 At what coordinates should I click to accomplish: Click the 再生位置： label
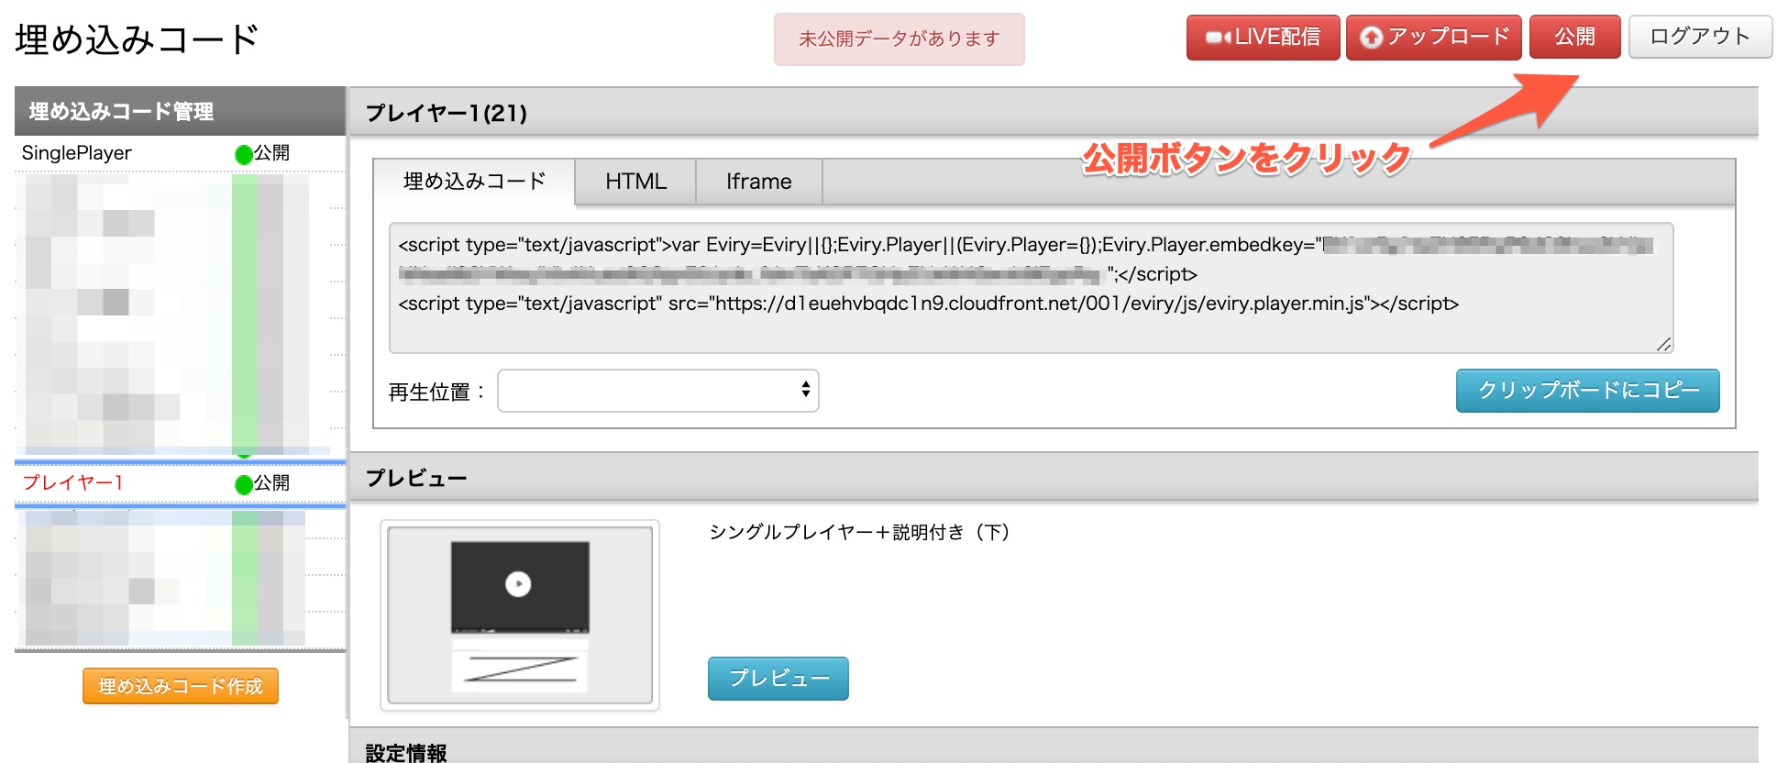(436, 393)
